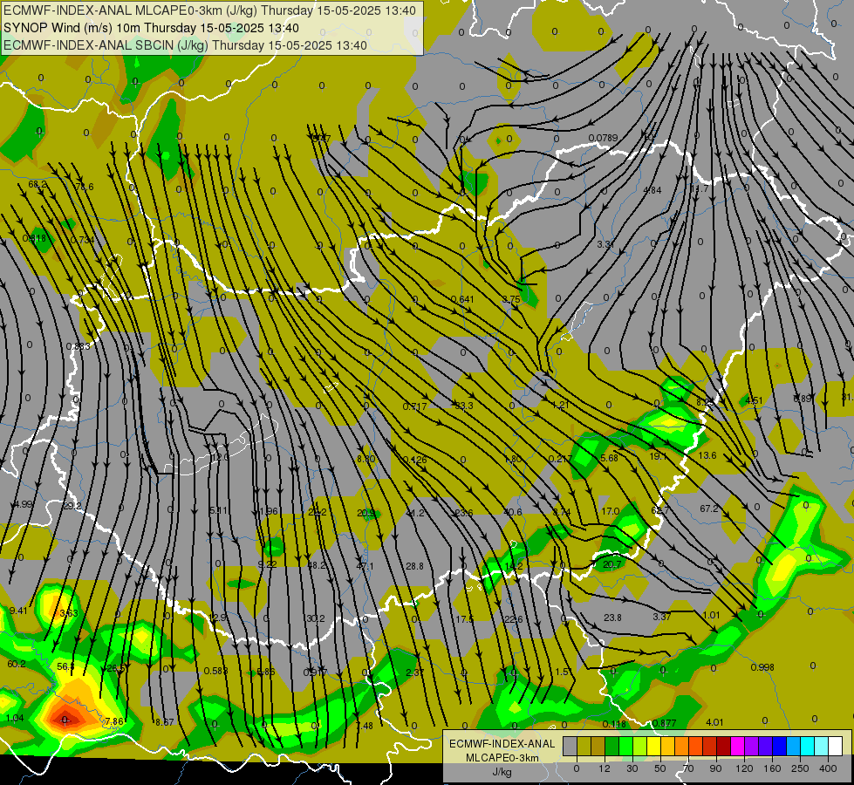Click the cyan legend swatch above 400
The width and height of the screenshot is (854, 785).
(822, 747)
